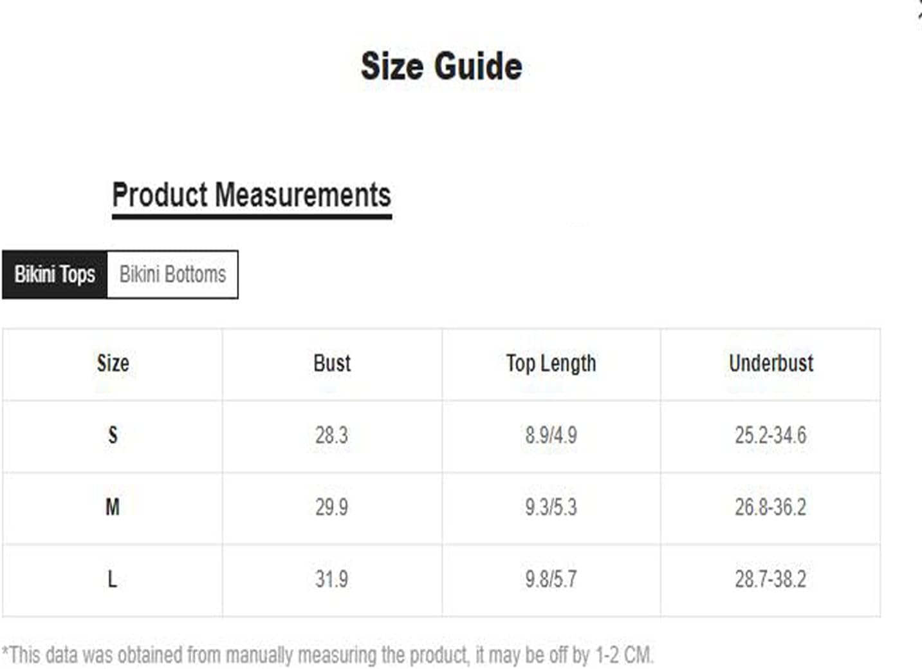The image size is (922, 669).
Task: Click the Underbust column header
Action: [771, 363]
